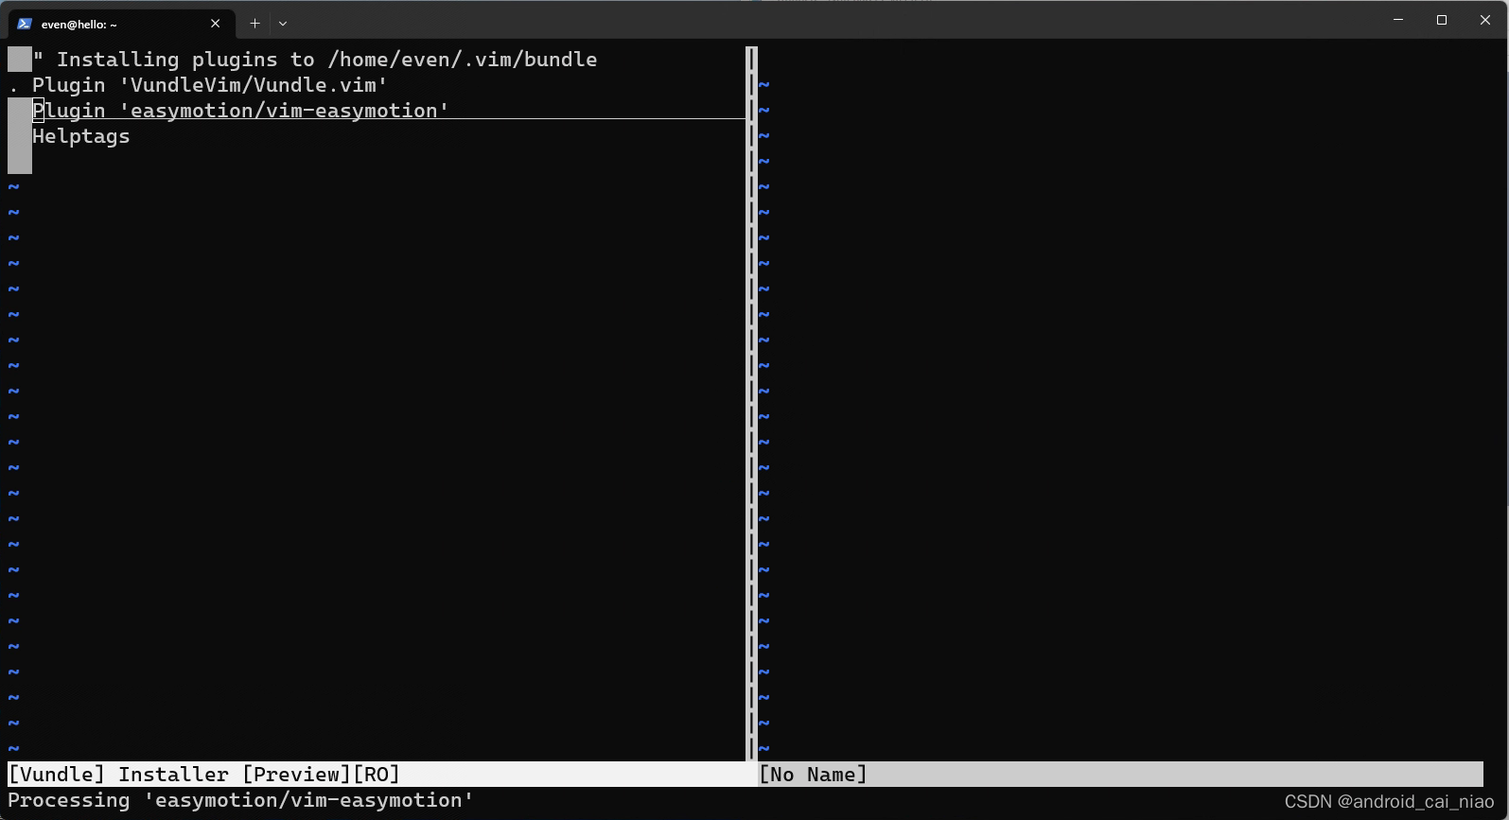Click the Plugin 'VundleVim/Vundle.vim' line
Screen dimensions: 1509x820
tap(210, 85)
